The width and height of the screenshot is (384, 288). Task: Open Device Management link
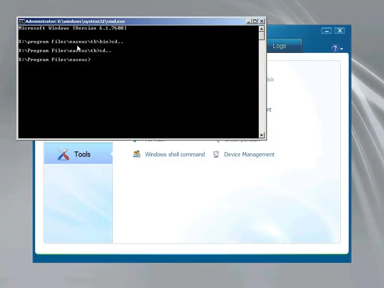249,154
